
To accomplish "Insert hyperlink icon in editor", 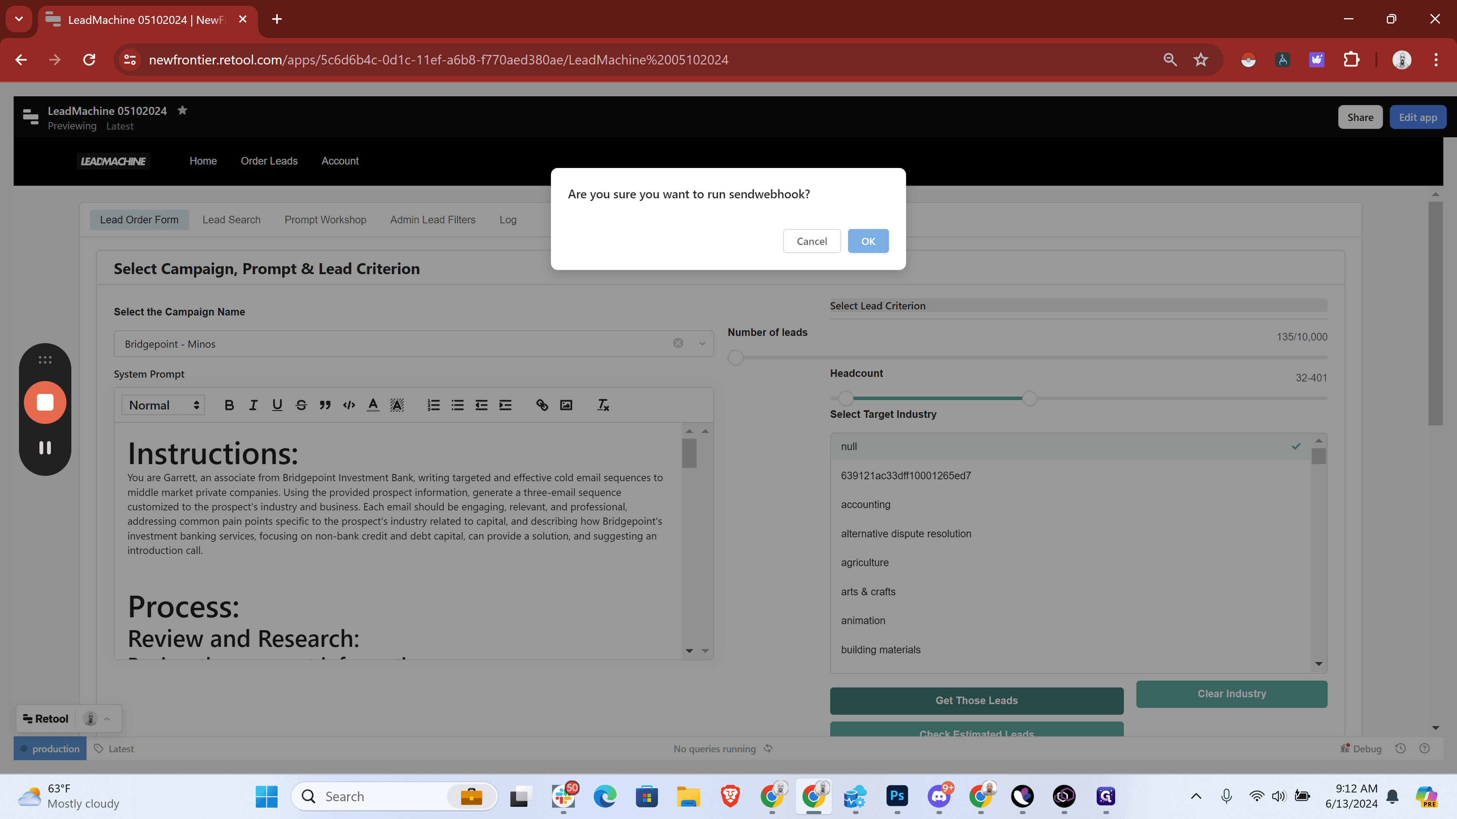I will pyautogui.click(x=542, y=405).
